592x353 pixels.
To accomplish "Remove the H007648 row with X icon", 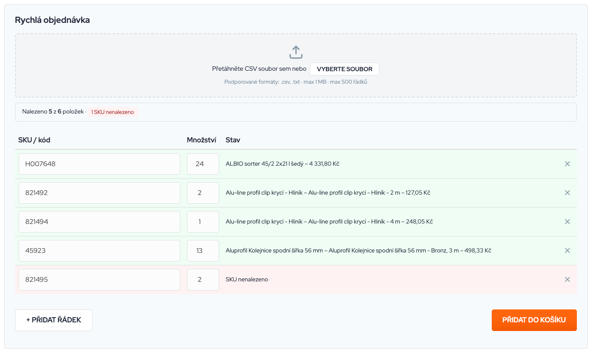I will 567,164.
